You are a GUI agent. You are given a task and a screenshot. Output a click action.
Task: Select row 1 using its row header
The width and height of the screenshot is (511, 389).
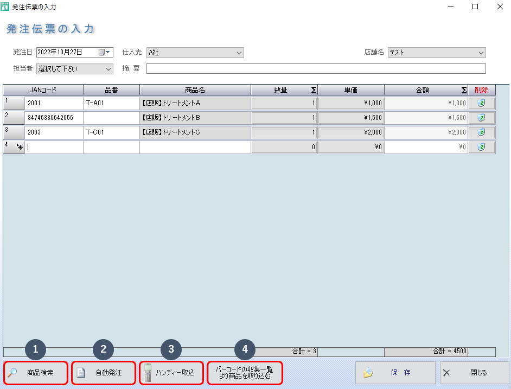(13, 103)
